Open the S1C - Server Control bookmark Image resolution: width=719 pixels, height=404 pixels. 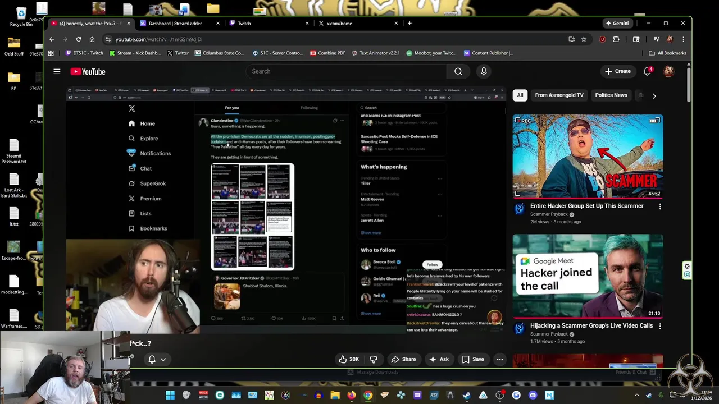[x=277, y=53]
